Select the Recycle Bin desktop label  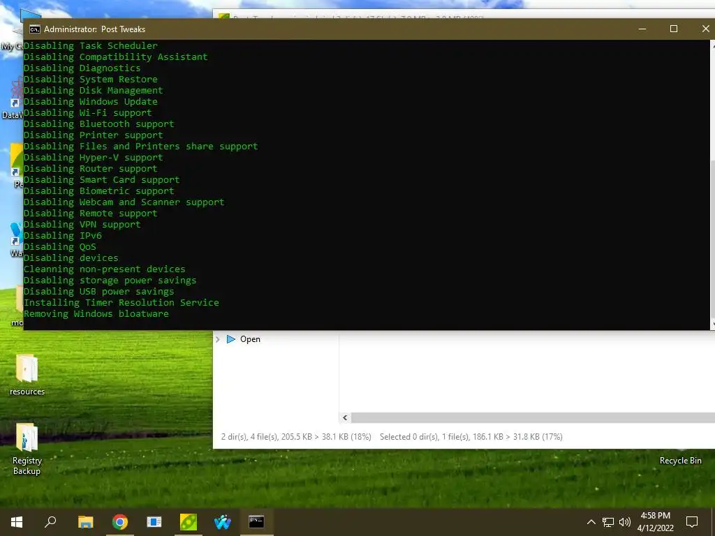pos(680,461)
